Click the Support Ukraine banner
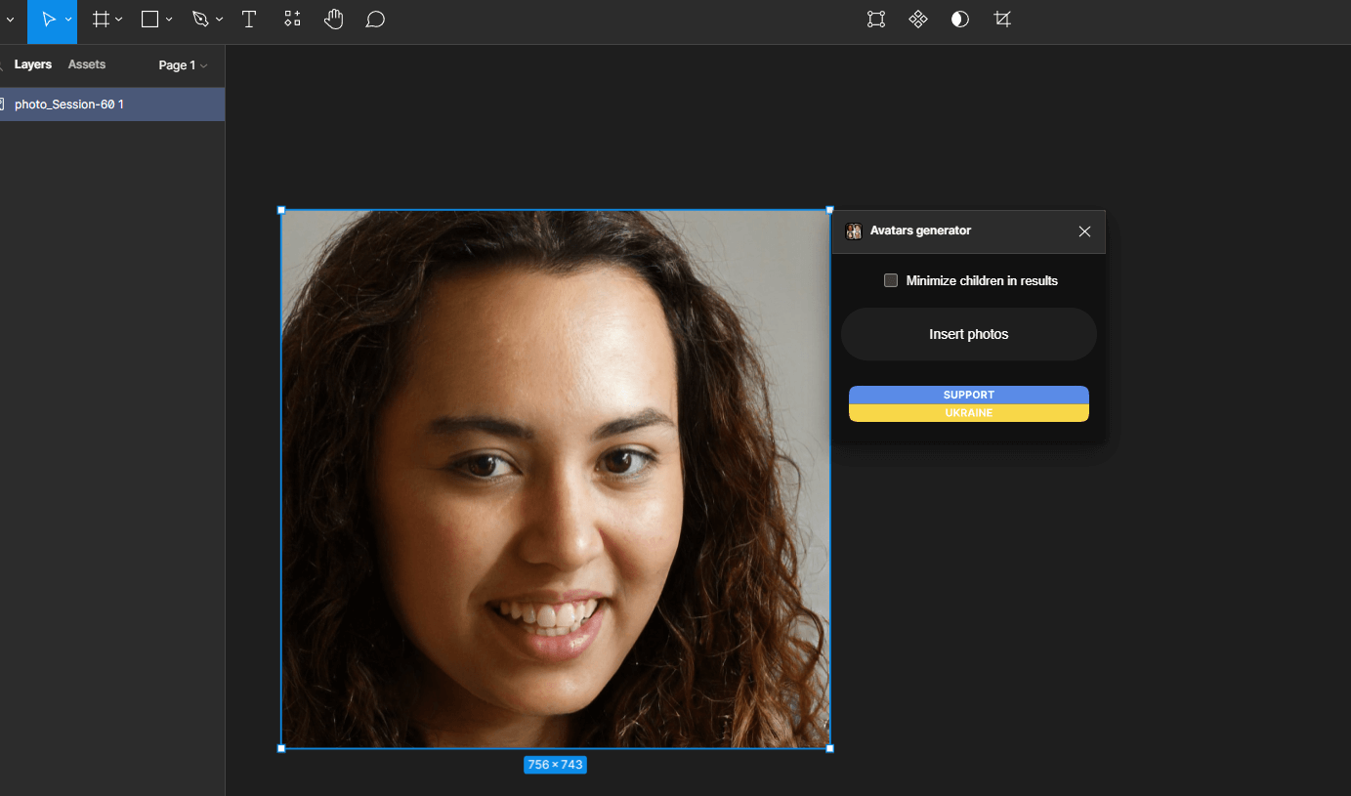Viewport: 1351px width, 796px height. tap(968, 402)
